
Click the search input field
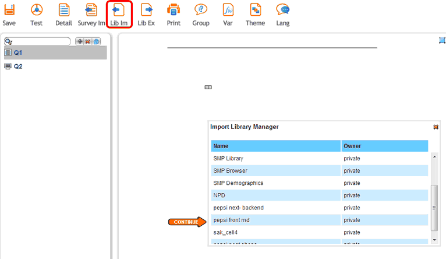pyautogui.click(x=37, y=41)
